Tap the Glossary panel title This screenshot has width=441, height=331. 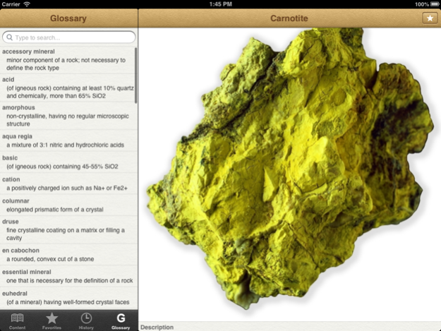(x=68, y=18)
